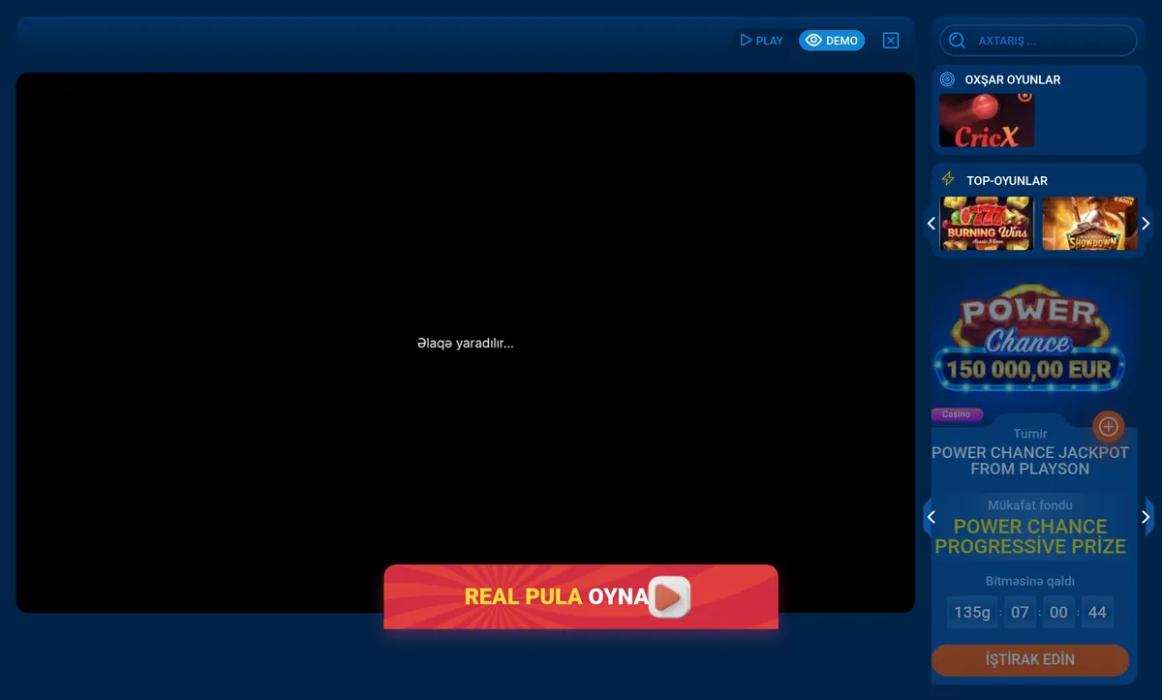Click the OXŞAR OYUNLAR section heading
Screen dimensions: 1162x700
pyautogui.click(x=1013, y=80)
